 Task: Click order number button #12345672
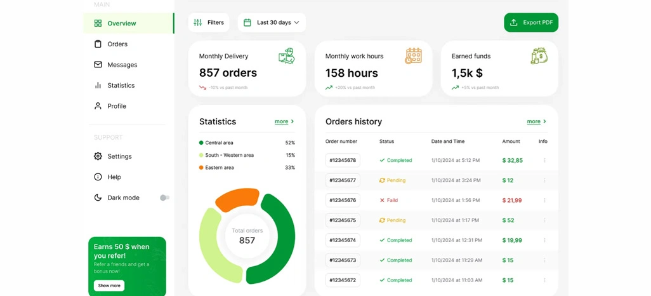click(343, 280)
